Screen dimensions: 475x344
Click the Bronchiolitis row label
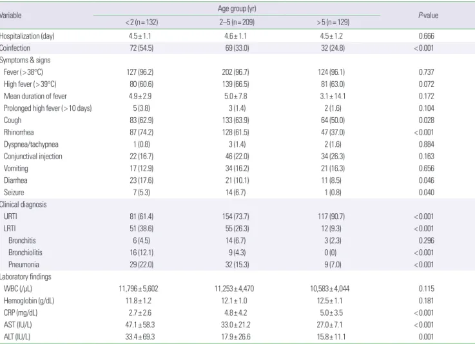point(25,253)
